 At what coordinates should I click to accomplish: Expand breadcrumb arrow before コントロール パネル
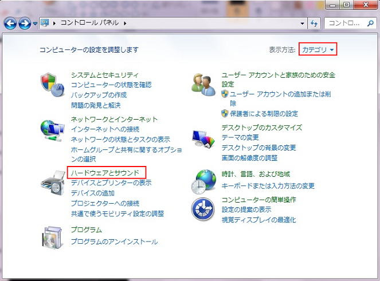pos(54,23)
